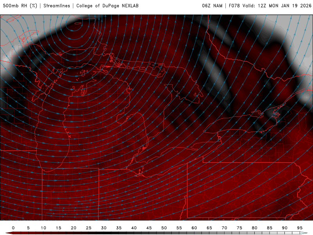Screen dimensions: 313x235
Task: Click the 75 label on the legend
Action: pyautogui.click(x=239, y=228)
